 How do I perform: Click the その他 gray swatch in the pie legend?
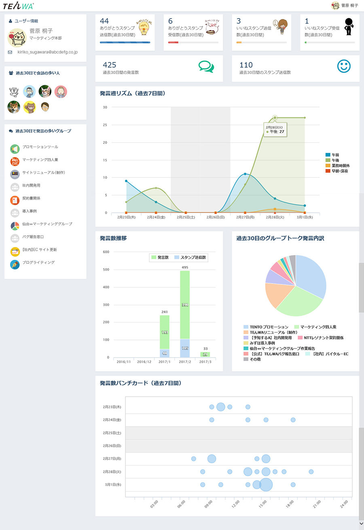point(246,359)
